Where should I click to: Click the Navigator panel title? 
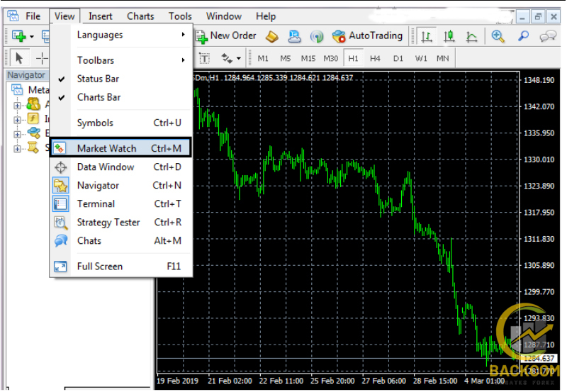pyautogui.click(x=26, y=75)
